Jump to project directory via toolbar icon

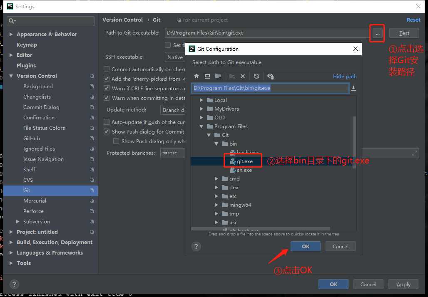(x=218, y=77)
